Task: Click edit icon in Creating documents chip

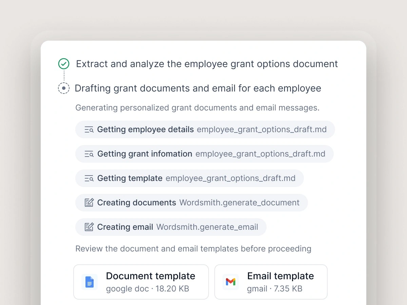Action: 89,203
